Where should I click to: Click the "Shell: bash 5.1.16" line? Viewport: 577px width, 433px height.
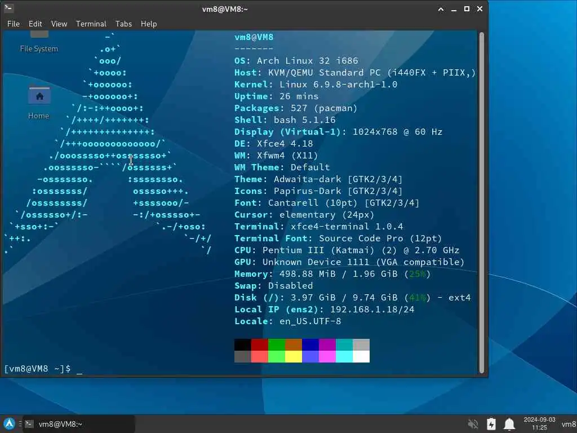[285, 120]
